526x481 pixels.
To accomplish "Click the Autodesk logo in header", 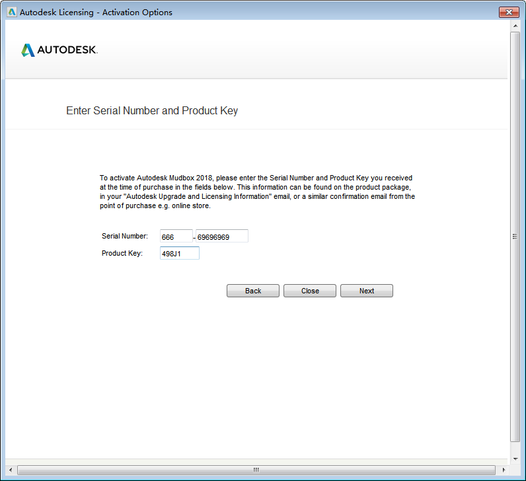I will 59,50.
